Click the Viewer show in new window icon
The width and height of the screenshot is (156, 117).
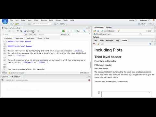[102, 44]
